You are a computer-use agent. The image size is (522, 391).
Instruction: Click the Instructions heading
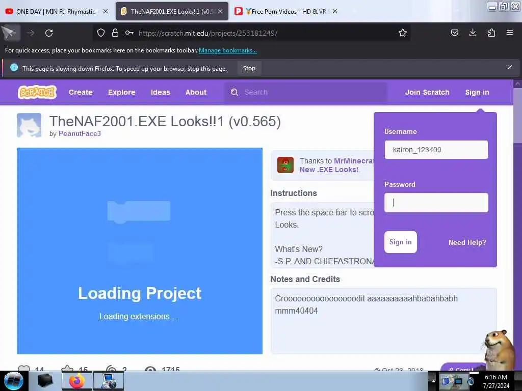[x=293, y=193]
